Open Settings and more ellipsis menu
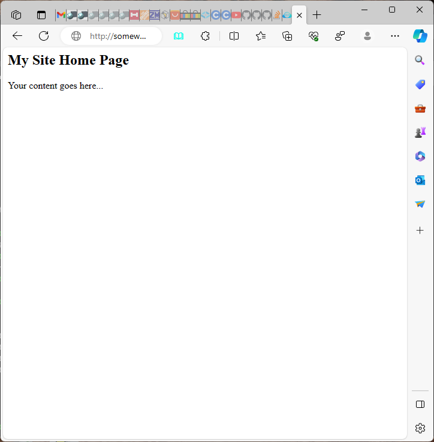The image size is (434, 442). click(x=395, y=36)
